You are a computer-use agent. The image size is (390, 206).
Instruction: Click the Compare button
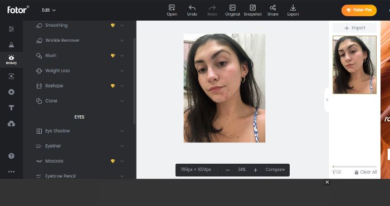(275, 170)
